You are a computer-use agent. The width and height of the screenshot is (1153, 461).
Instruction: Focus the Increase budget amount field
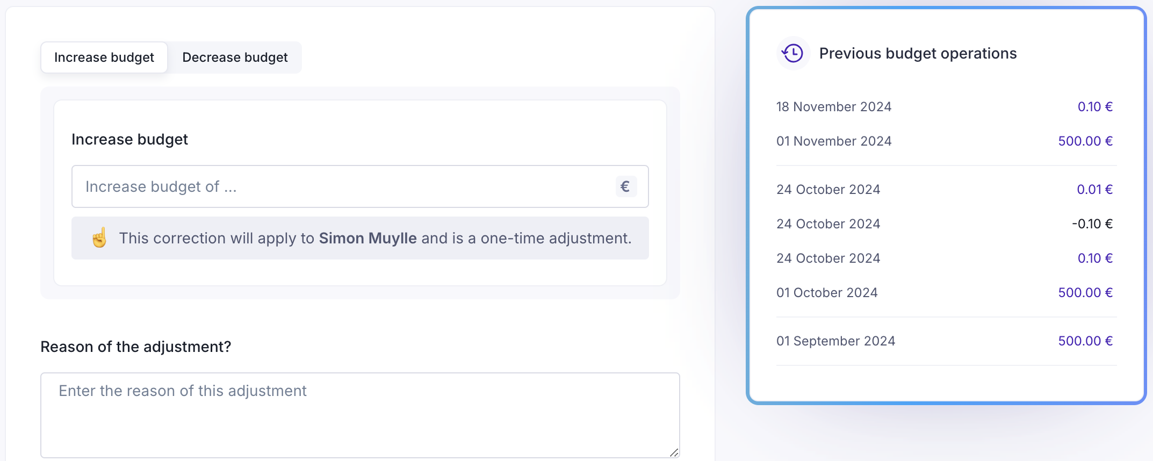coord(344,186)
